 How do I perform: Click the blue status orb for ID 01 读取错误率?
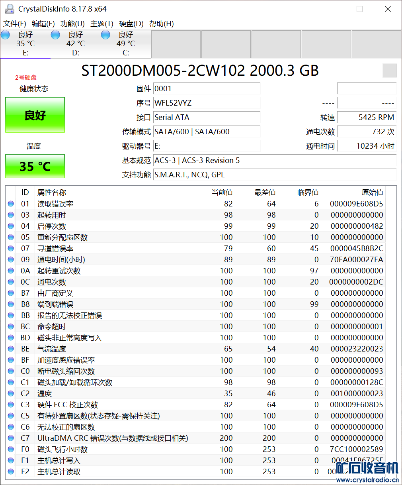click(10, 204)
